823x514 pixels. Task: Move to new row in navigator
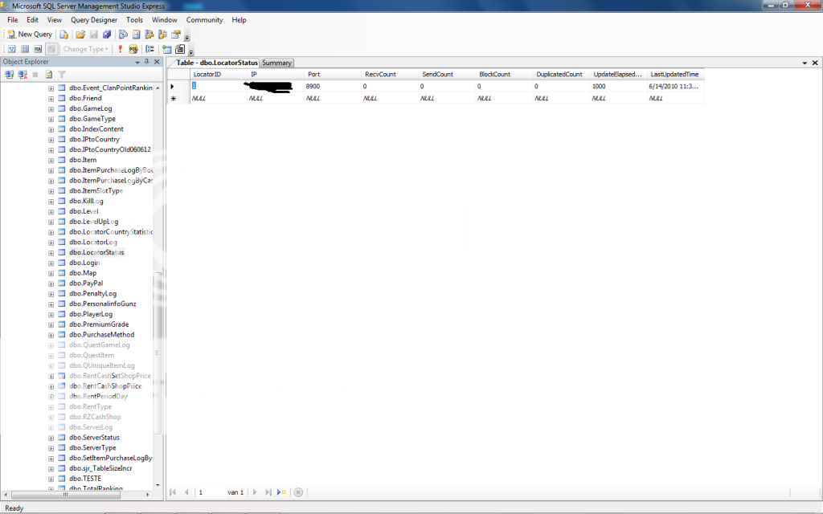click(281, 492)
